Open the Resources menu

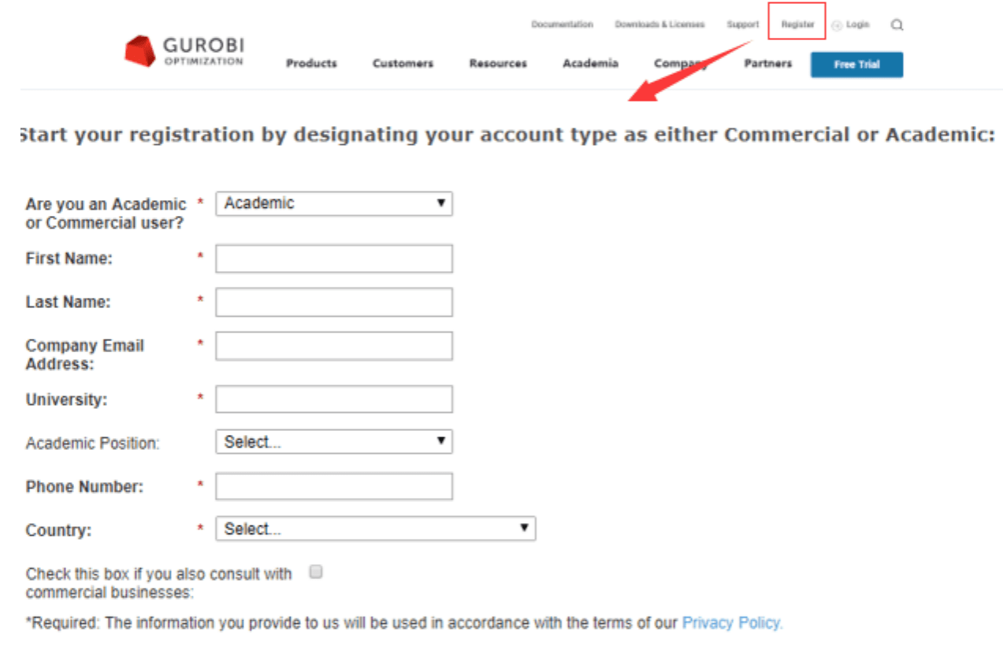[x=498, y=64]
